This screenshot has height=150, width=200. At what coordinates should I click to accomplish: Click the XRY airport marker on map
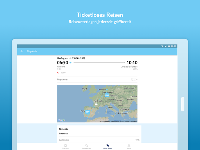pyautogui.click(x=87, y=112)
